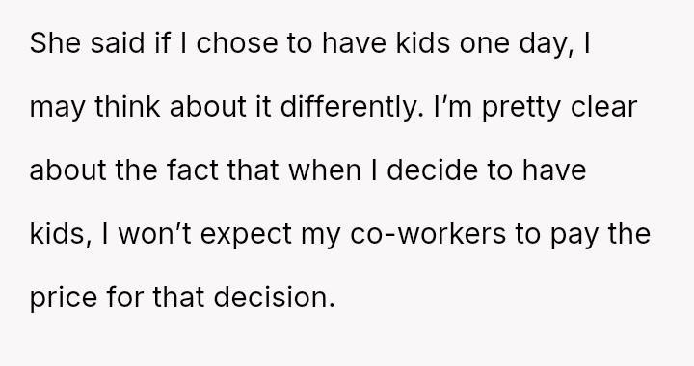Click the word "day," in first line
The image size is (694, 366).
(x=547, y=45)
